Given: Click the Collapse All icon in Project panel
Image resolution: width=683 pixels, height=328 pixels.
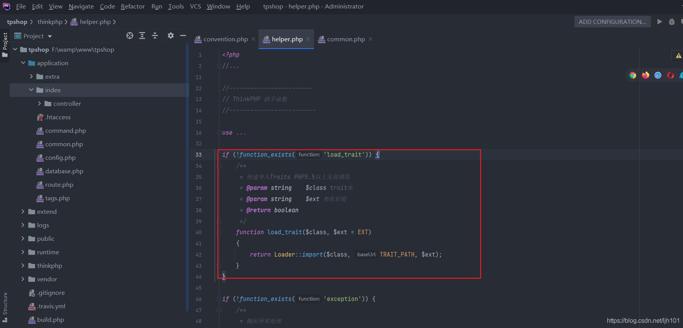Looking at the screenshot, I should tap(155, 36).
